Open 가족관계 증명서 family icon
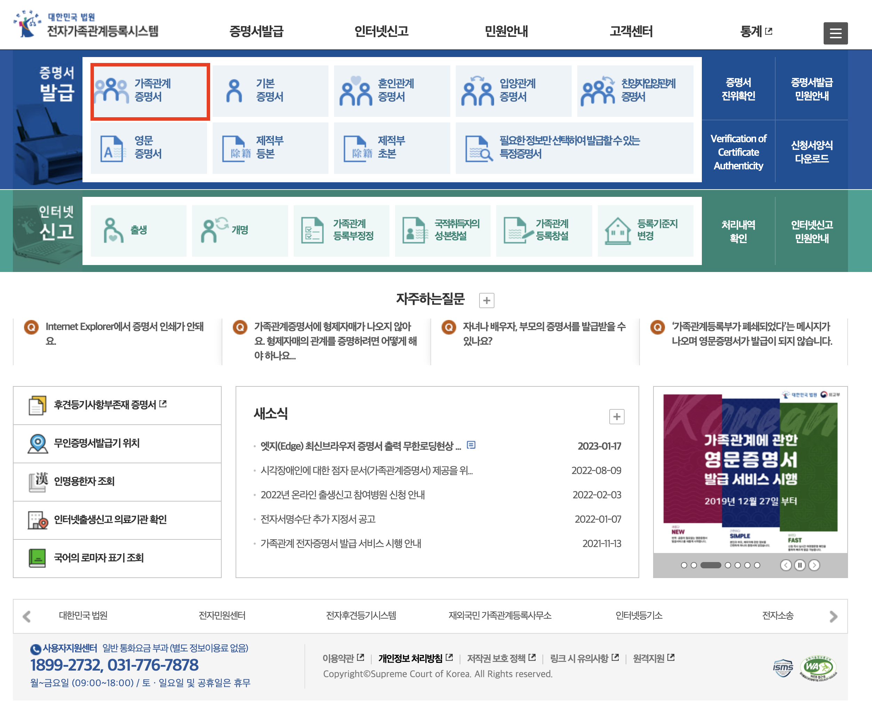 (x=111, y=90)
